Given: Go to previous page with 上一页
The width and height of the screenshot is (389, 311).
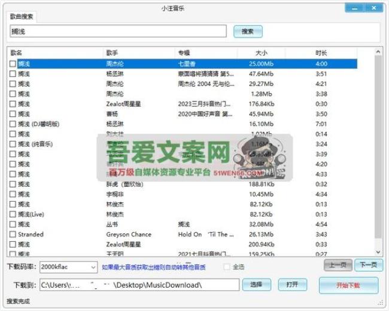Looking at the screenshot, I should pos(338,265).
